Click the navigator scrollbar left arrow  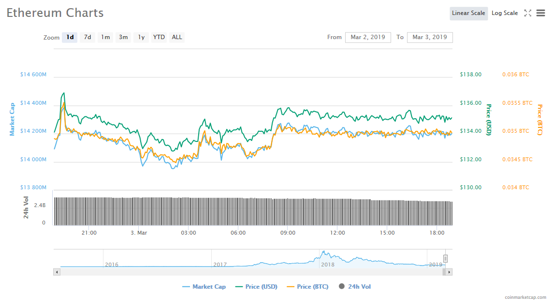pyautogui.click(x=57, y=272)
